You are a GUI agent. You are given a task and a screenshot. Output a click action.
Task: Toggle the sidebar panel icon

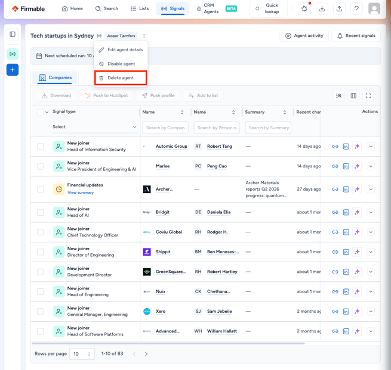click(13, 35)
